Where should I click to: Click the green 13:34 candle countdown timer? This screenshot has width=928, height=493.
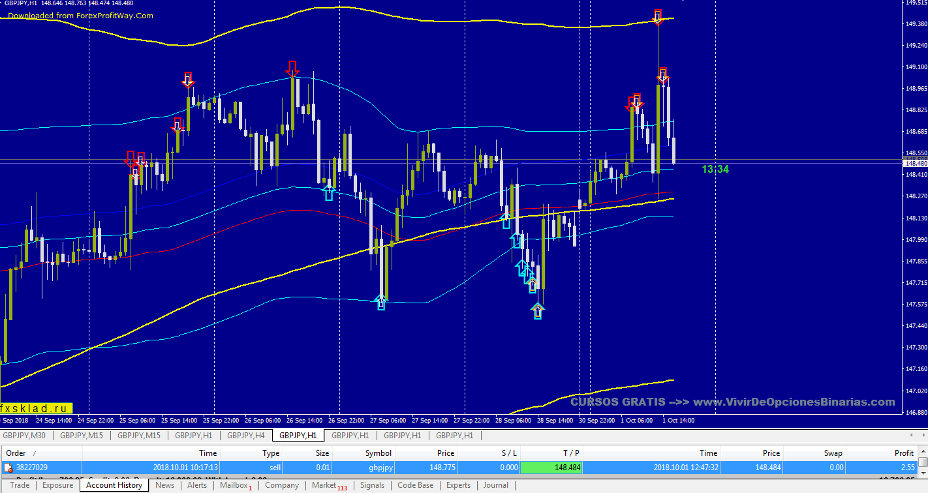click(715, 170)
